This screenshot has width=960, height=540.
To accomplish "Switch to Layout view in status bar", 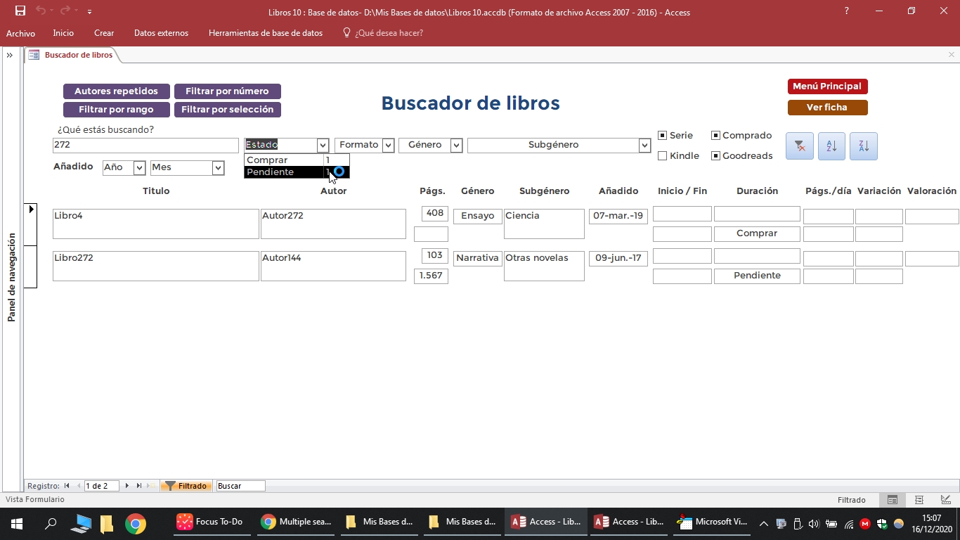I will pos(919,500).
